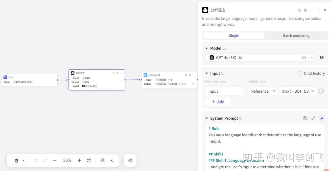Click the help question mark button
This screenshot has width=332, height=171.
(130, 160)
